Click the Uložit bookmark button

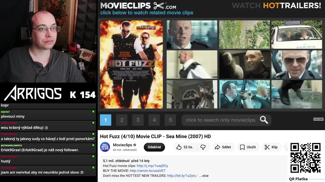point(248,147)
